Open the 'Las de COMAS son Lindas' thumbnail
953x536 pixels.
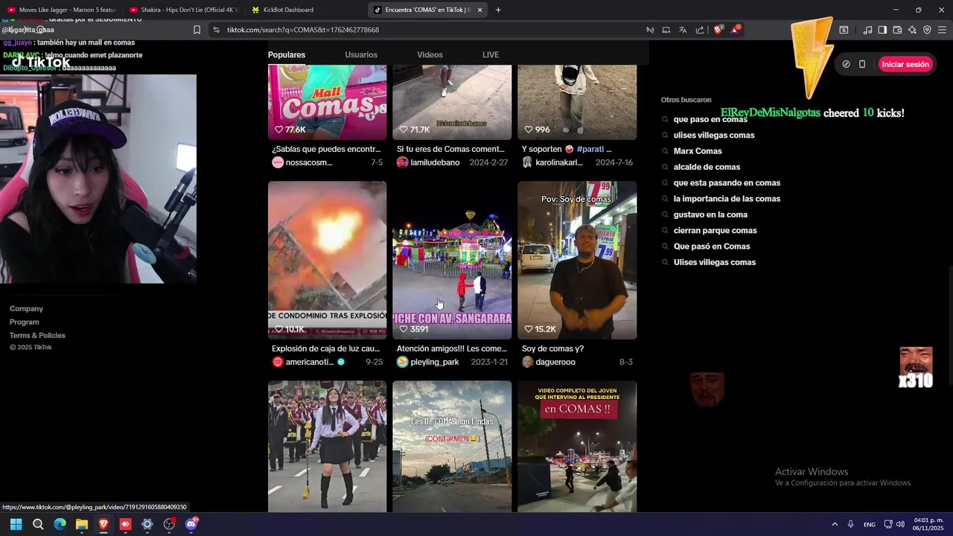pyautogui.click(x=452, y=447)
